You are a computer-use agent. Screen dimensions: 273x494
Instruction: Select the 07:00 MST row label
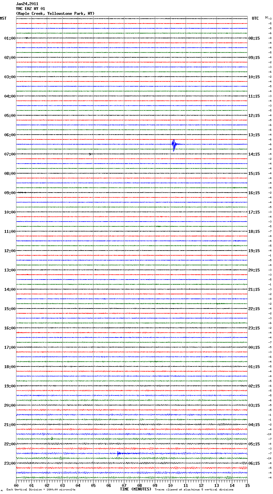(10, 154)
